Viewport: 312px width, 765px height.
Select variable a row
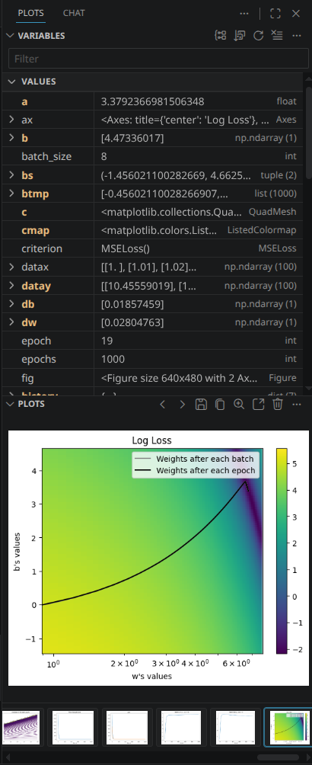[153, 101]
